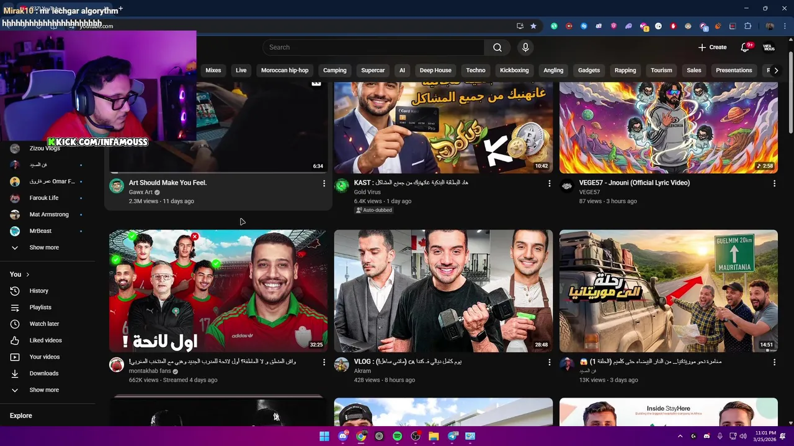Select the Moroccan hip-hop chip
Viewport: 794px width, 446px height.
point(285,70)
